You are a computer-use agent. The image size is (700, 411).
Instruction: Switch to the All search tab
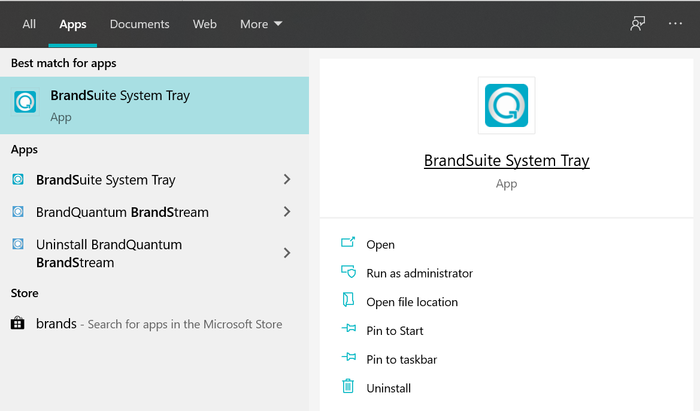[x=29, y=24]
